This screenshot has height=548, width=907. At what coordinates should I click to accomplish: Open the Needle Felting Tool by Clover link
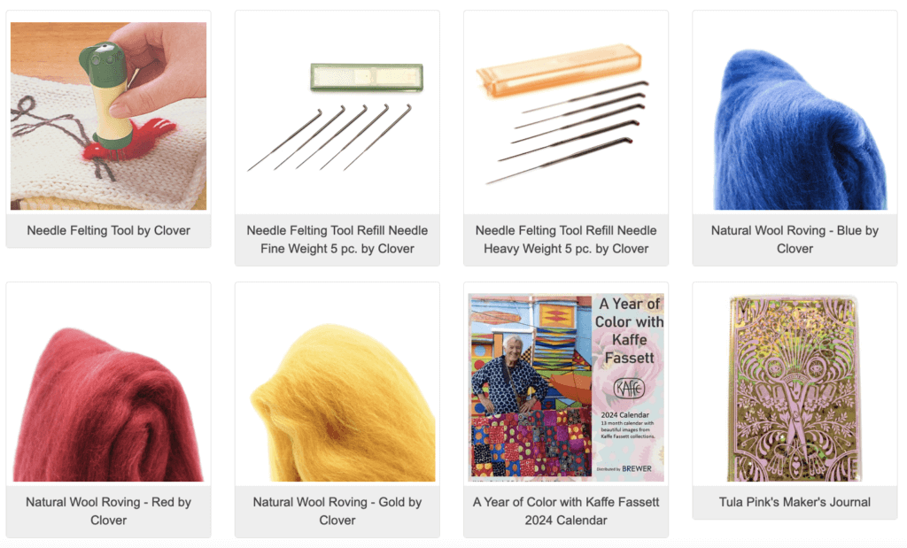108,231
